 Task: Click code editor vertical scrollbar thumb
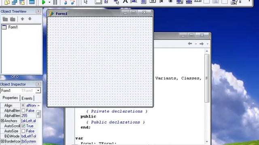pos(207,78)
